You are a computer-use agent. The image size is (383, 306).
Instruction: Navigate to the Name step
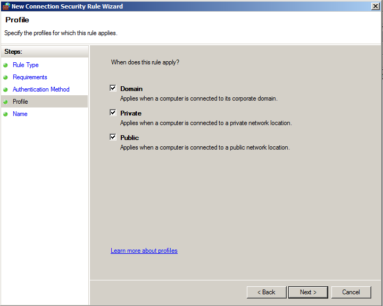pyautogui.click(x=20, y=114)
